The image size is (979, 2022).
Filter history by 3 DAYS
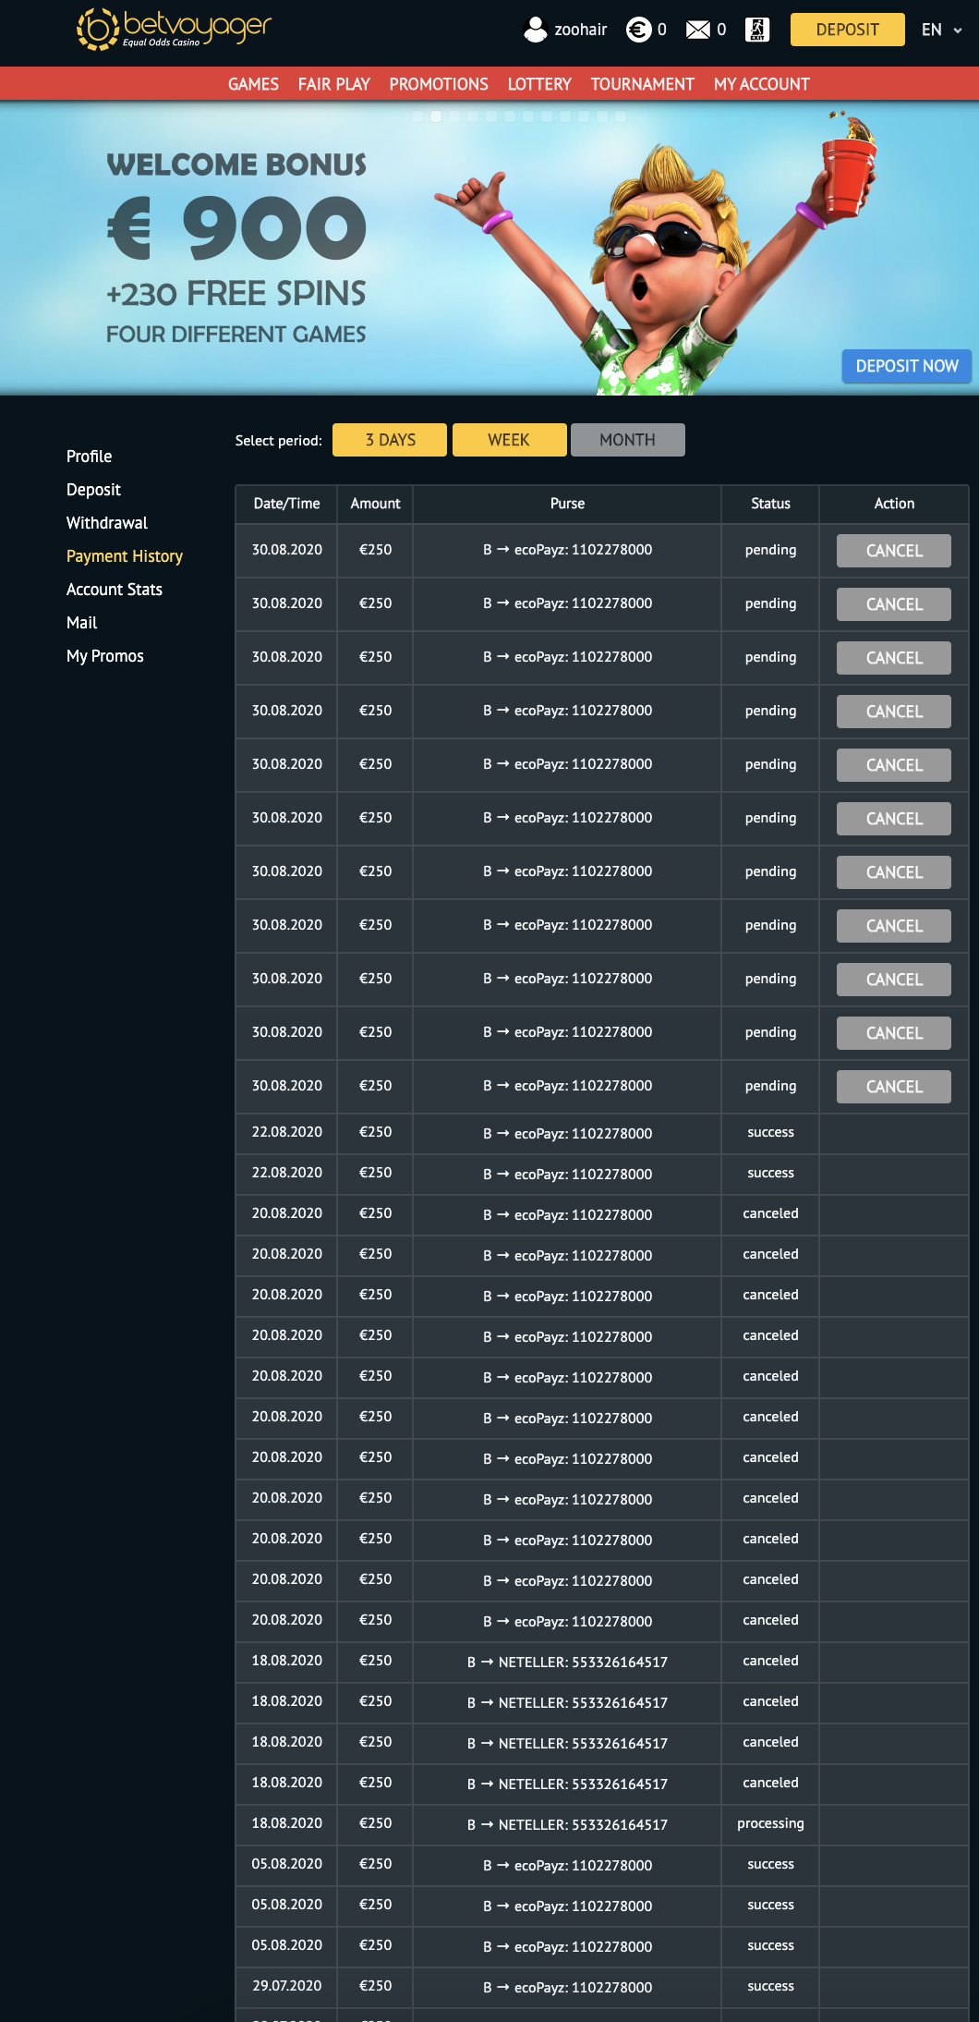(x=390, y=440)
